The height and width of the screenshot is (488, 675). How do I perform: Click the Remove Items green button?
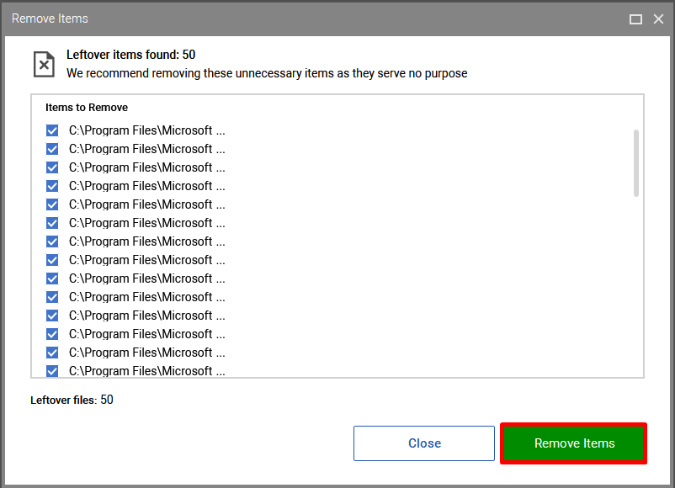pos(574,443)
